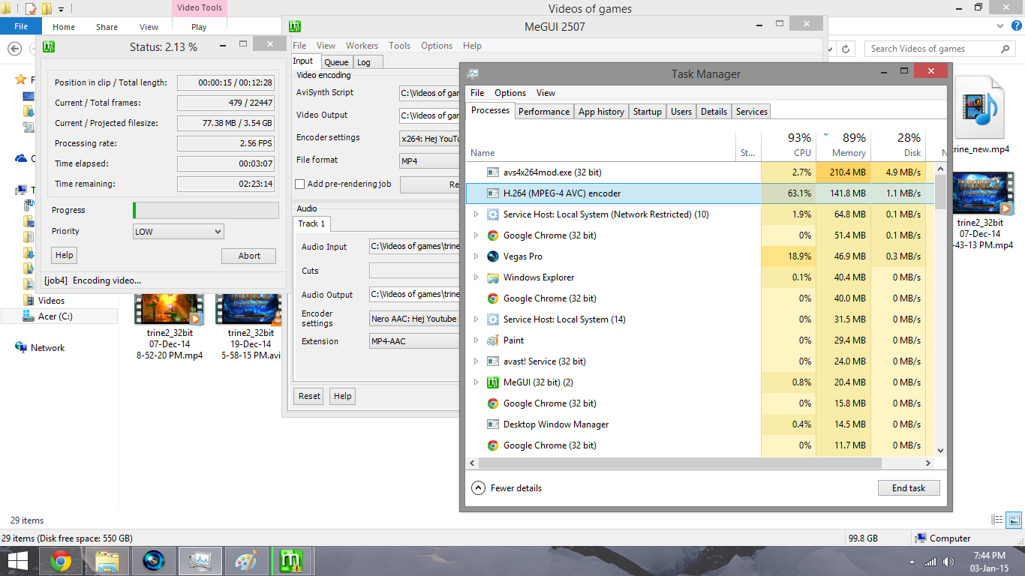The width and height of the screenshot is (1025, 576).
Task: Click the Reset button in MeGUI
Action: [309, 396]
